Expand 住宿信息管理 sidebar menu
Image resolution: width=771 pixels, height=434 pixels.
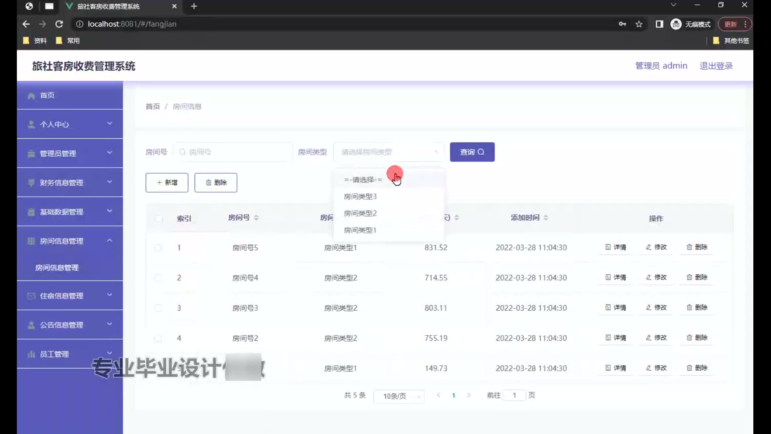coord(70,296)
